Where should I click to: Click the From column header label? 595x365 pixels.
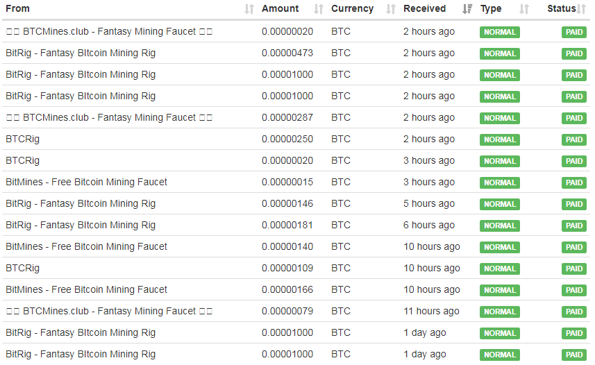[18, 9]
